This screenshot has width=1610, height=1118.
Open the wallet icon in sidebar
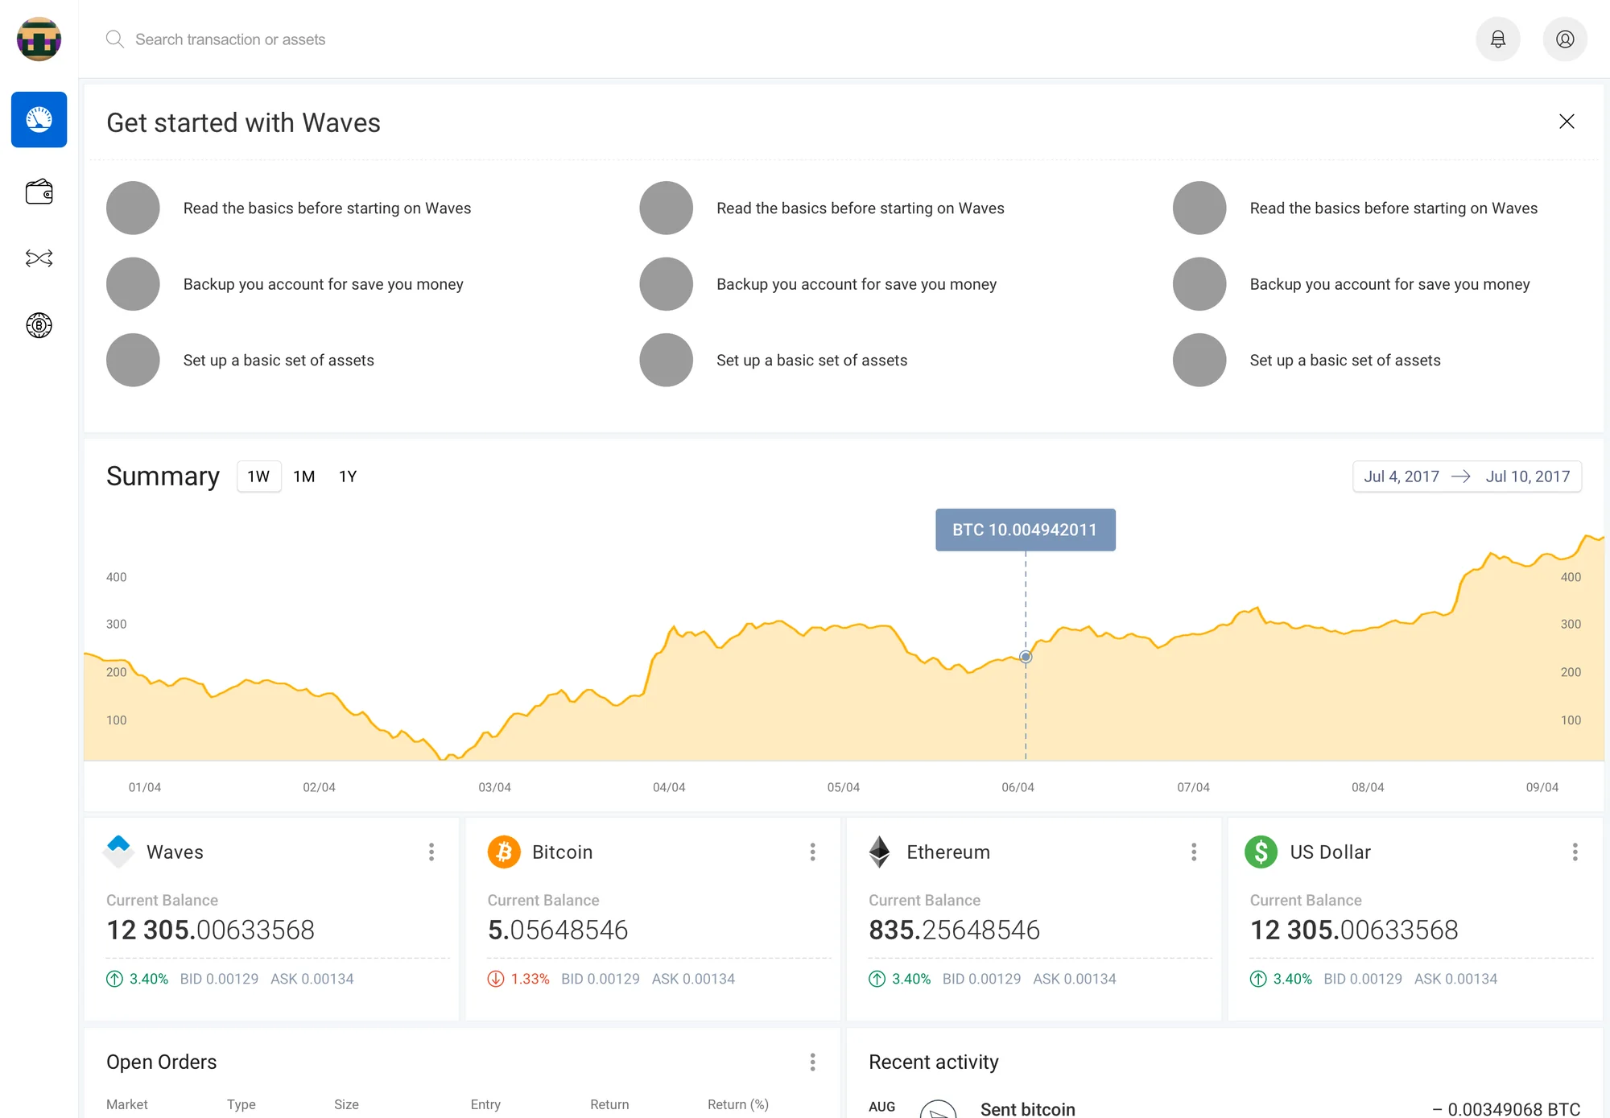[39, 192]
